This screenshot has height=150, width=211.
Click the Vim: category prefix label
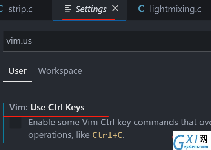(x=18, y=108)
